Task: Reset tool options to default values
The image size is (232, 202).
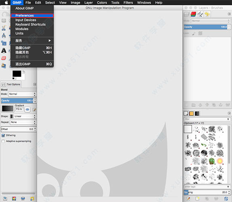Action: (32, 199)
